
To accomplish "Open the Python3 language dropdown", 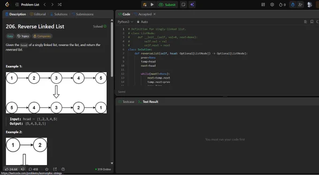I will pos(125,22).
